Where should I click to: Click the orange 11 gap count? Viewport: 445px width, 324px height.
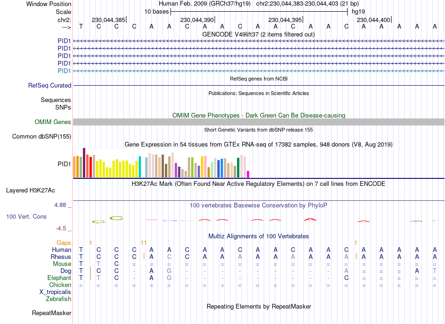click(144, 243)
